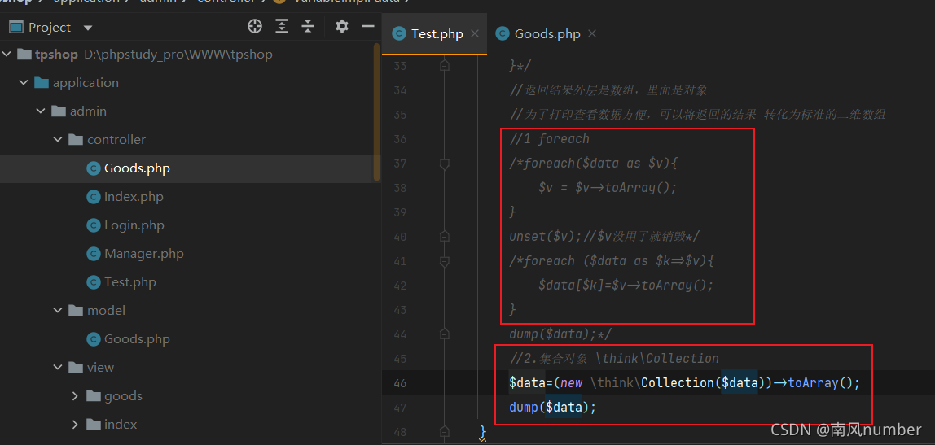Collapse the application folder
Viewport: 935px width, 445px height.
(x=24, y=83)
